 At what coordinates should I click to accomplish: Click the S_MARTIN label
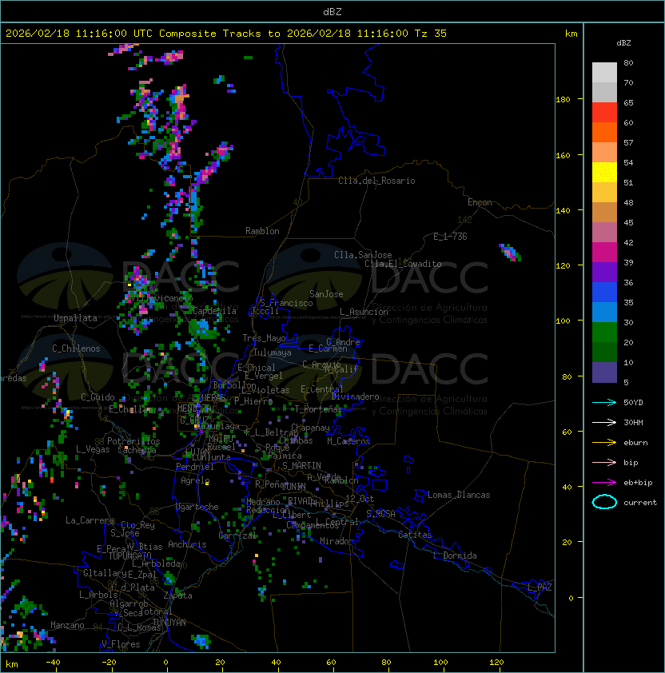pos(301,466)
